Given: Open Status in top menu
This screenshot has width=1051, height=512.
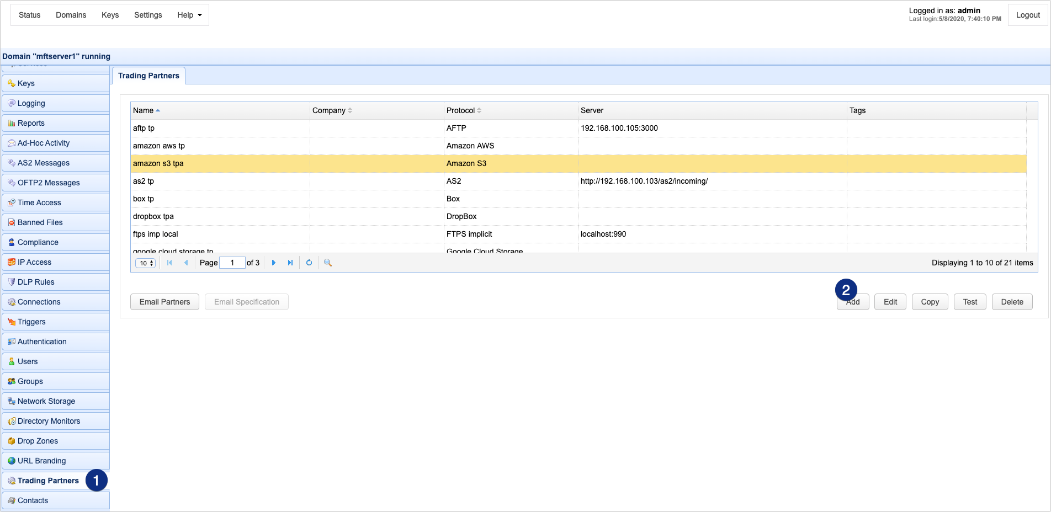Looking at the screenshot, I should (30, 15).
